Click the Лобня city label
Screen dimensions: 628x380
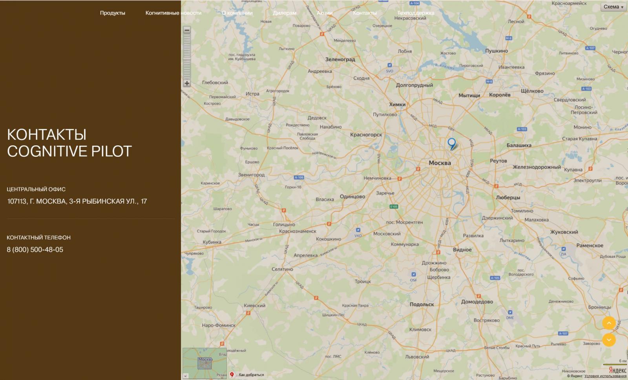(x=405, y=51)
